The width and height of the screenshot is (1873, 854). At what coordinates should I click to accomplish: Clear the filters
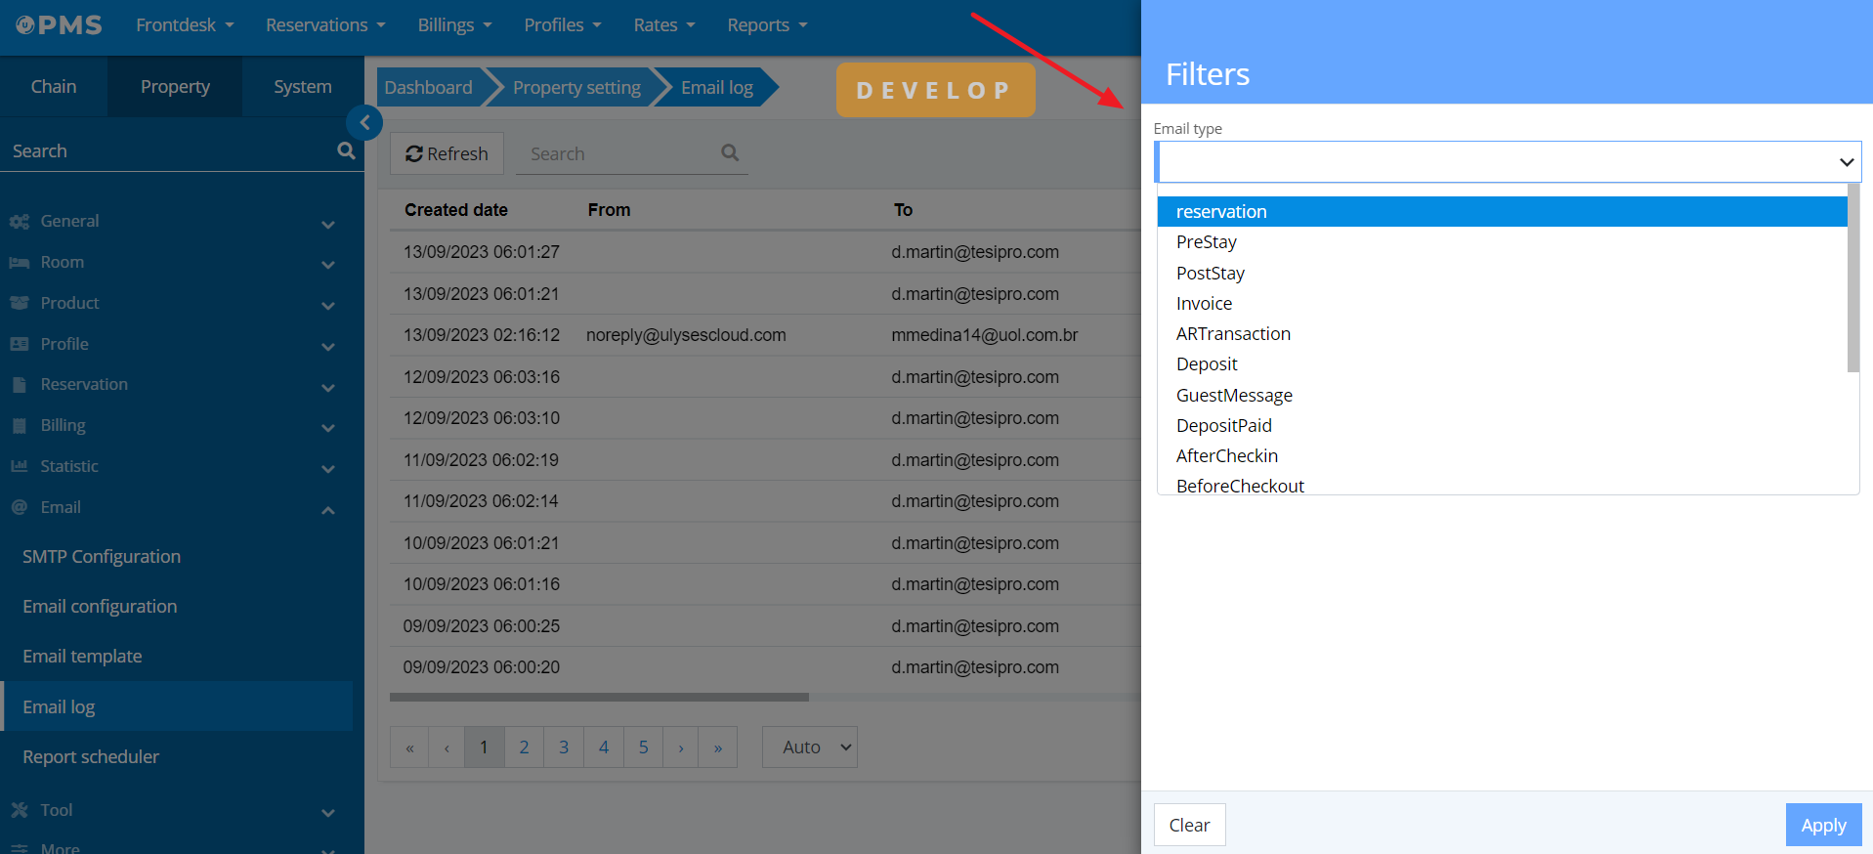pos(1189,826)
